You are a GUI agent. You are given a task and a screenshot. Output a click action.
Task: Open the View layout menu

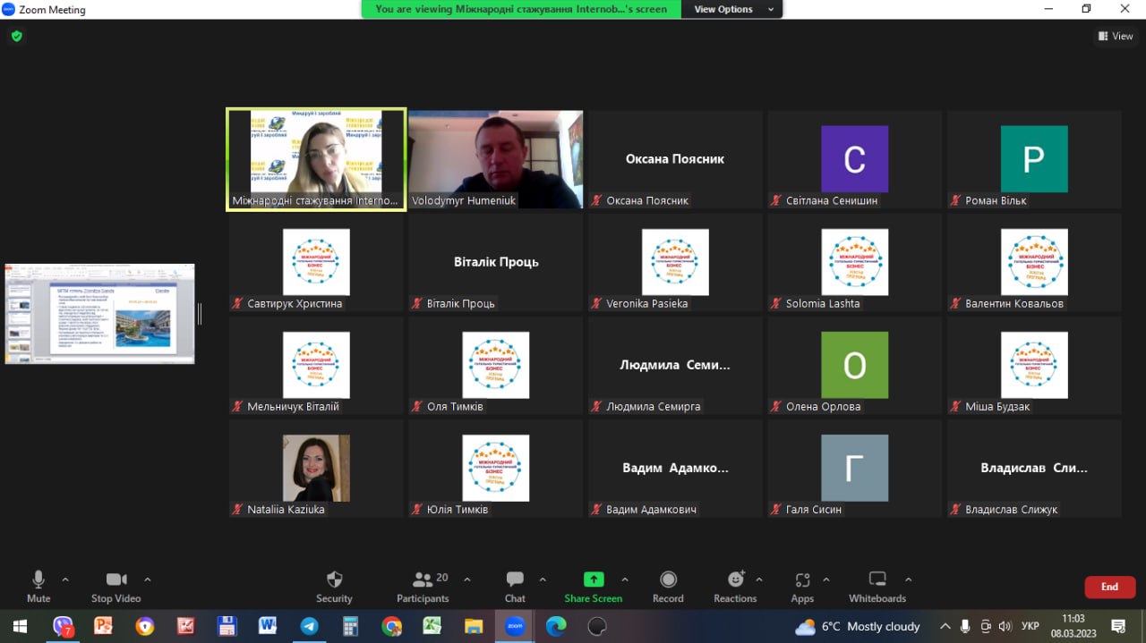pos(1116,37)
